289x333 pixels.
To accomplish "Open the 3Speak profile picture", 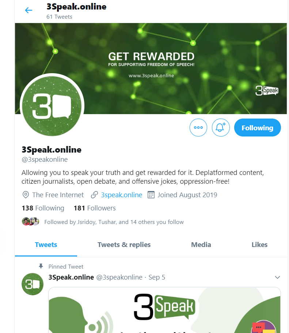I will 52,105.
